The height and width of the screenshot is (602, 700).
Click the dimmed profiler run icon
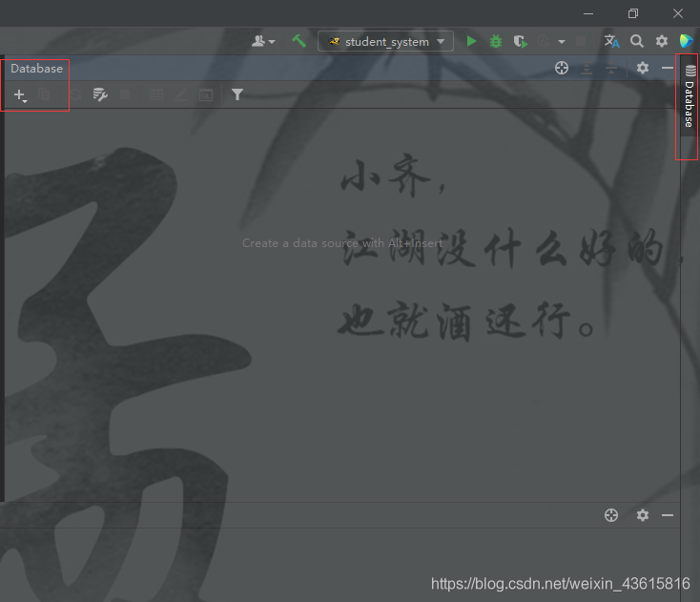click(x=544, y=42)
